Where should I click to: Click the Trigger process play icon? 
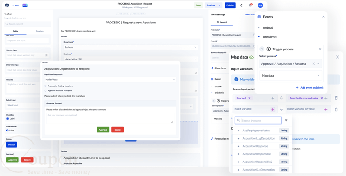268,49
